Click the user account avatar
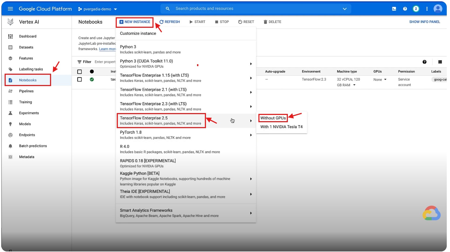The height and width of the screenshot is (252, 450). [x=438, y=9]
